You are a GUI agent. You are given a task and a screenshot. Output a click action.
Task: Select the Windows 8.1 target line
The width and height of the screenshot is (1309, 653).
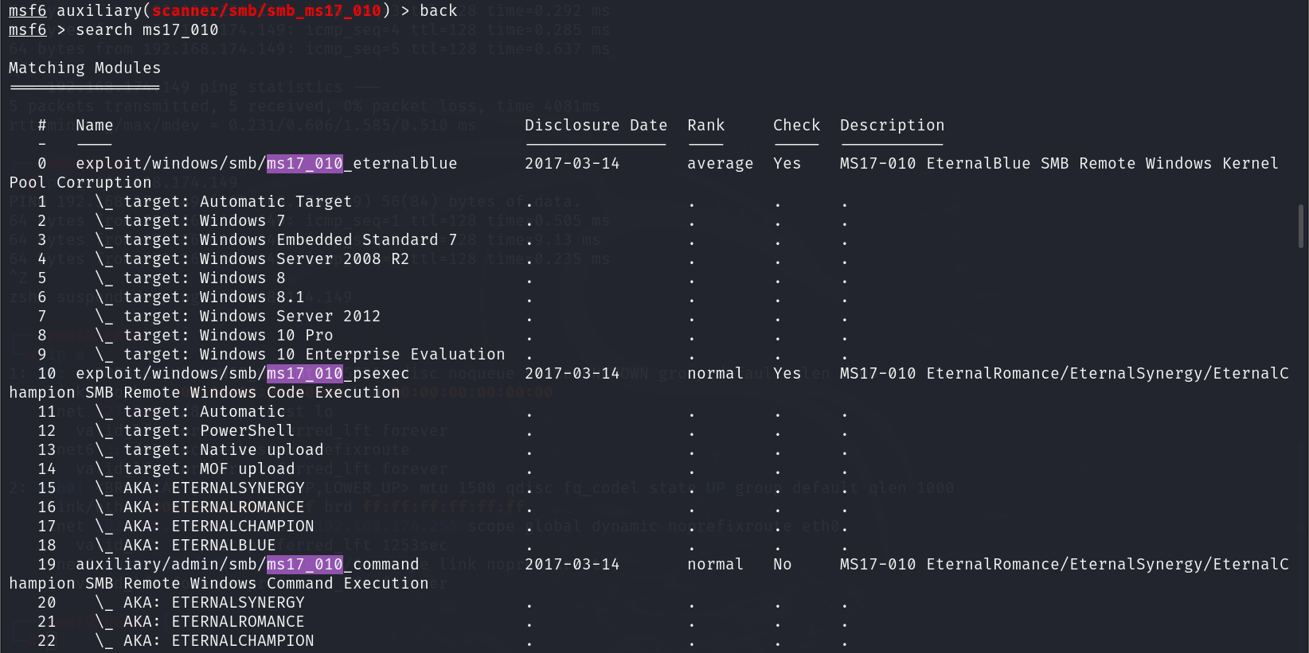[213, 297]
